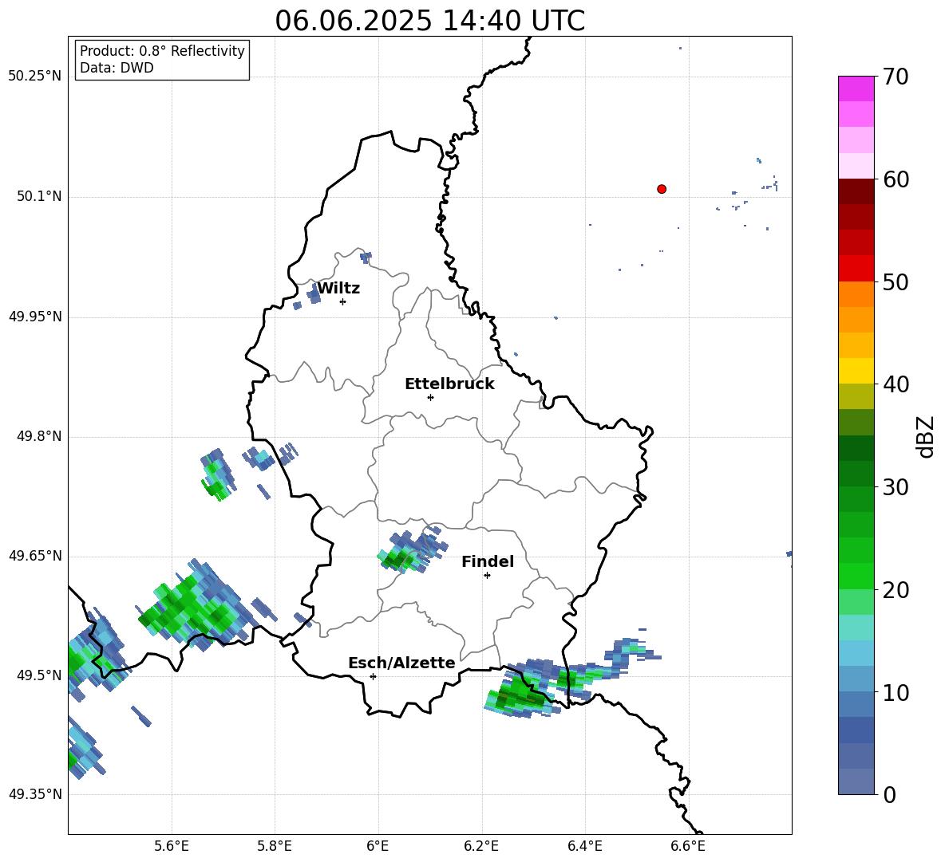Viewport: 945px width, 862px height.
Task: Click the colorbar tick label 70
Action: 896,77
